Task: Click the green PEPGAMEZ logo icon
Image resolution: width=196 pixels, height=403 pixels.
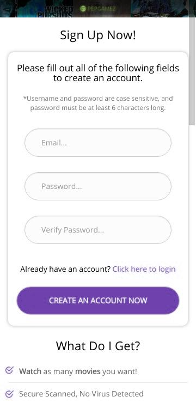Action: (x=83, y=9)
